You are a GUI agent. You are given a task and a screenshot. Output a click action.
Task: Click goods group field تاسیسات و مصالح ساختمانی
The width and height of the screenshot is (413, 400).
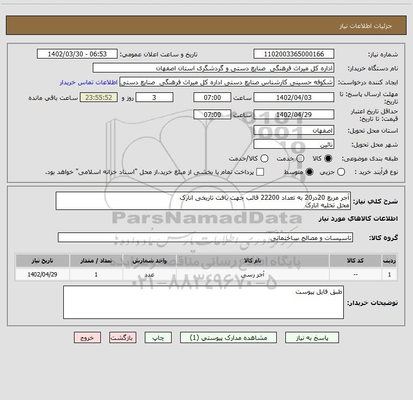pyautogui.click(x=205, y=237)
